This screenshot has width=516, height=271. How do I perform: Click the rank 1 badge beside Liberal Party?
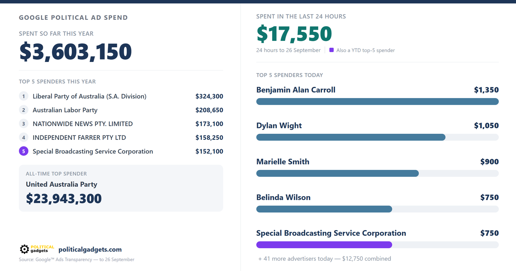24,96
